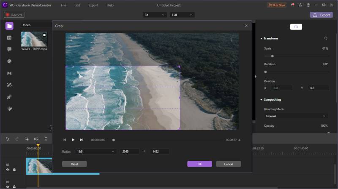The width and height of the screenshot is (338, 189).
Task: Click the undo icon in timeline toolbar
Action: click(x=7, y=139)
